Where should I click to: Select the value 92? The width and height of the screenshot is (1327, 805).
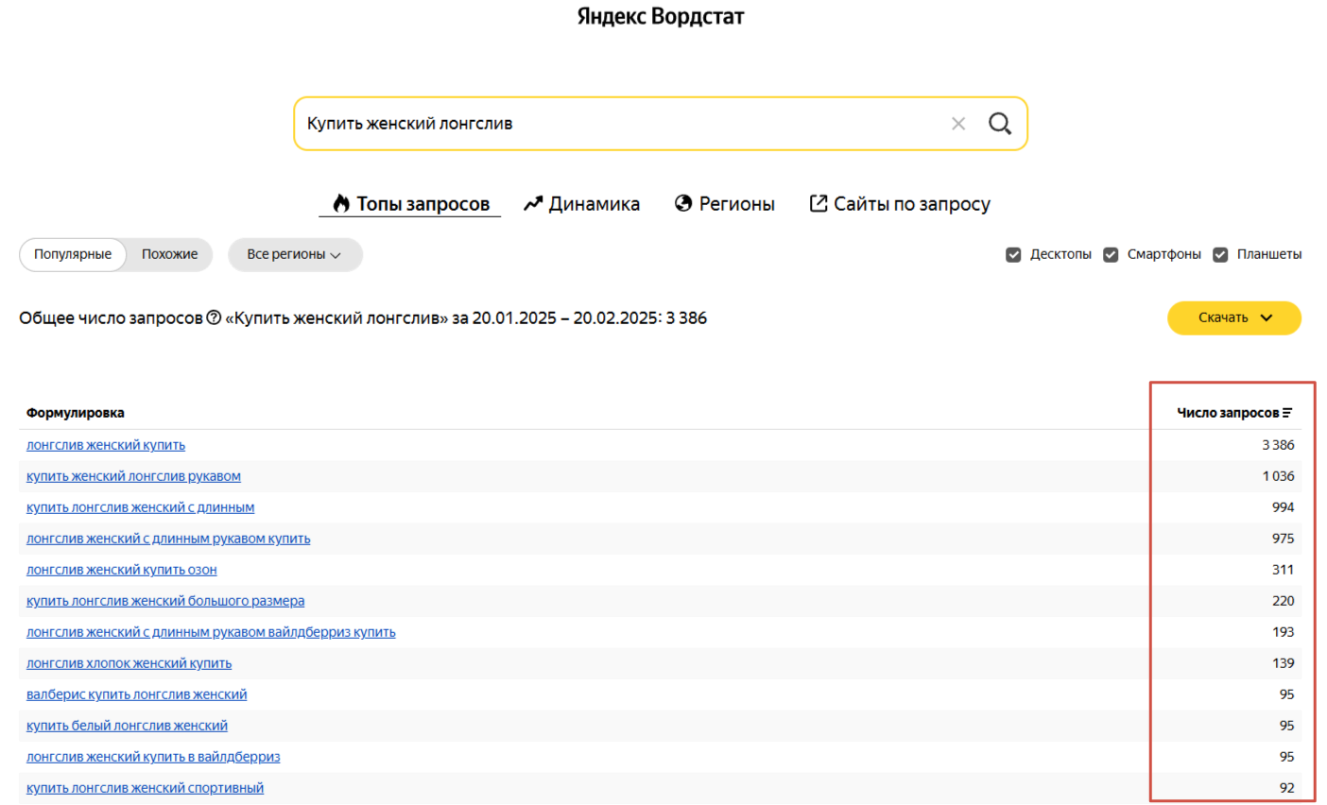(1286, 788)
